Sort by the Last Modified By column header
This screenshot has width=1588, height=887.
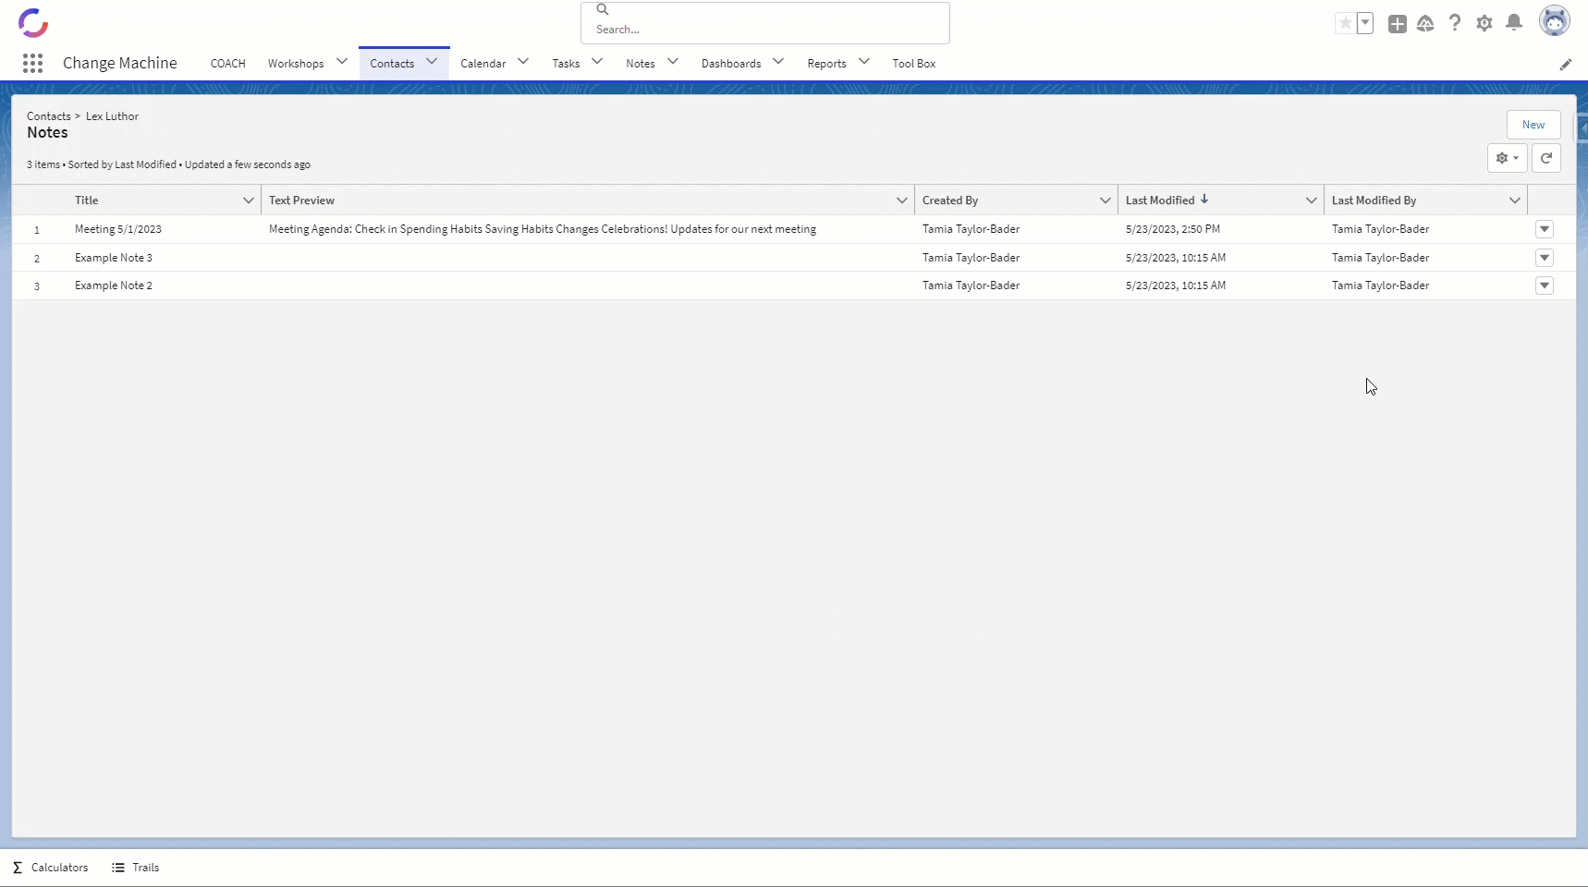coord(1374,200)
